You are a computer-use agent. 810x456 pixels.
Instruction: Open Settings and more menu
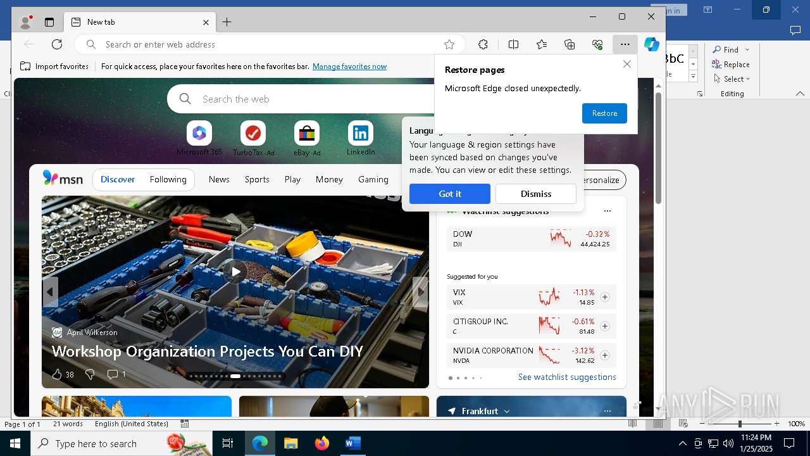(x=625, y=44)
